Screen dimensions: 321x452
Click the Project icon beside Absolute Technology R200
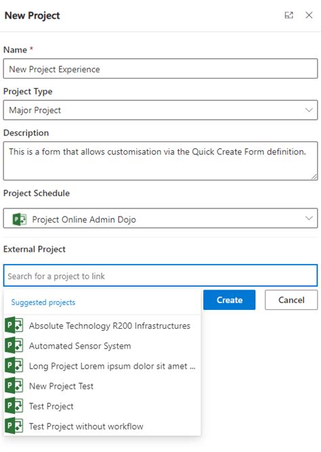[x=14, y=325]
